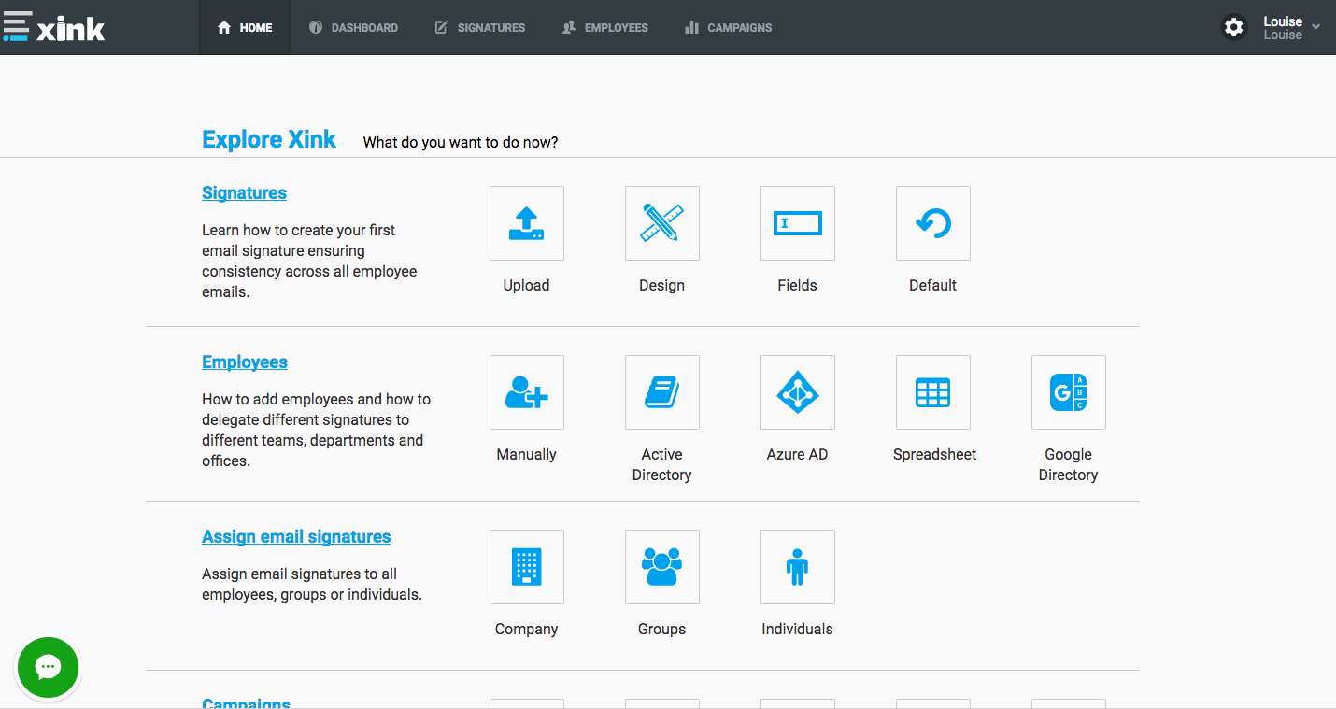Image resolution: width=1336 pixels, height=709 pixels.
Task: Open the settings gear icon
Action: pos(1234,27)
